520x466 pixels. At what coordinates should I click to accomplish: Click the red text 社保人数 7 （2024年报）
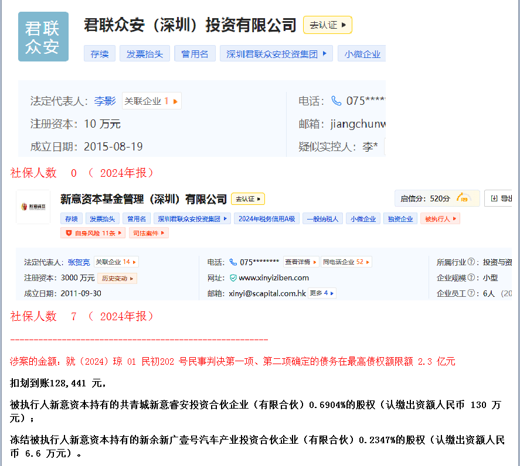coord(82,316)
